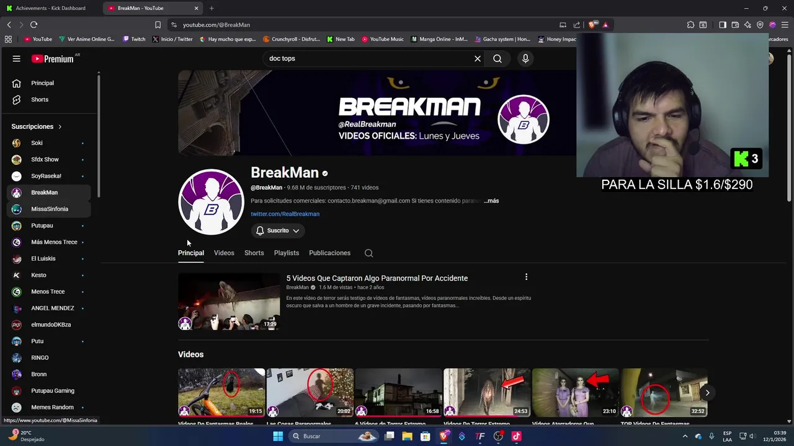This screenshot has width=794, height=446.
Task: Click the magnifier search button beside the search box
Action: coord(497,58)
